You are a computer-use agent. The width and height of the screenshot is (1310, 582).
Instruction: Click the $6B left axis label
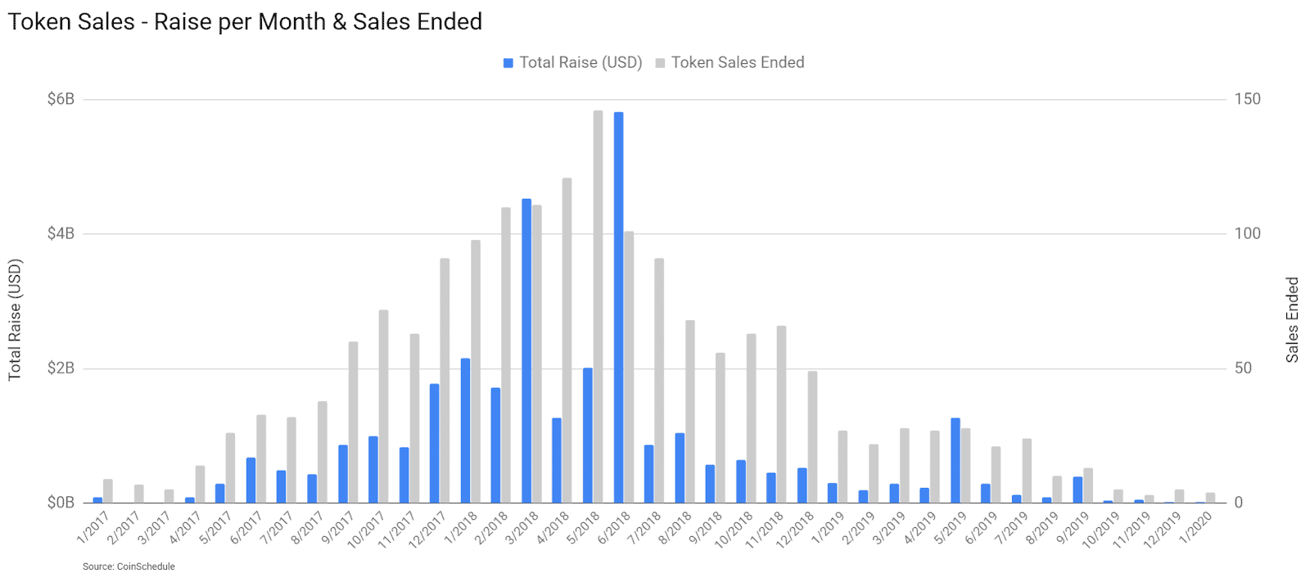coord(61,99)
